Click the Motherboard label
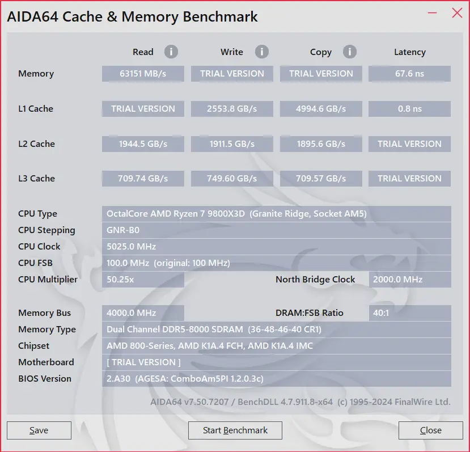This screenshot has height=452, width=470. click(x=46, y=362)
